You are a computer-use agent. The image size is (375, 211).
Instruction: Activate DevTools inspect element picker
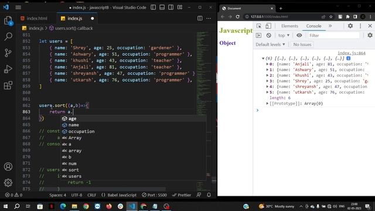click(259, 26)
